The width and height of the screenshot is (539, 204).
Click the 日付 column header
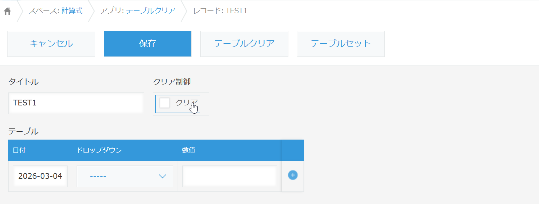[19, 150]
